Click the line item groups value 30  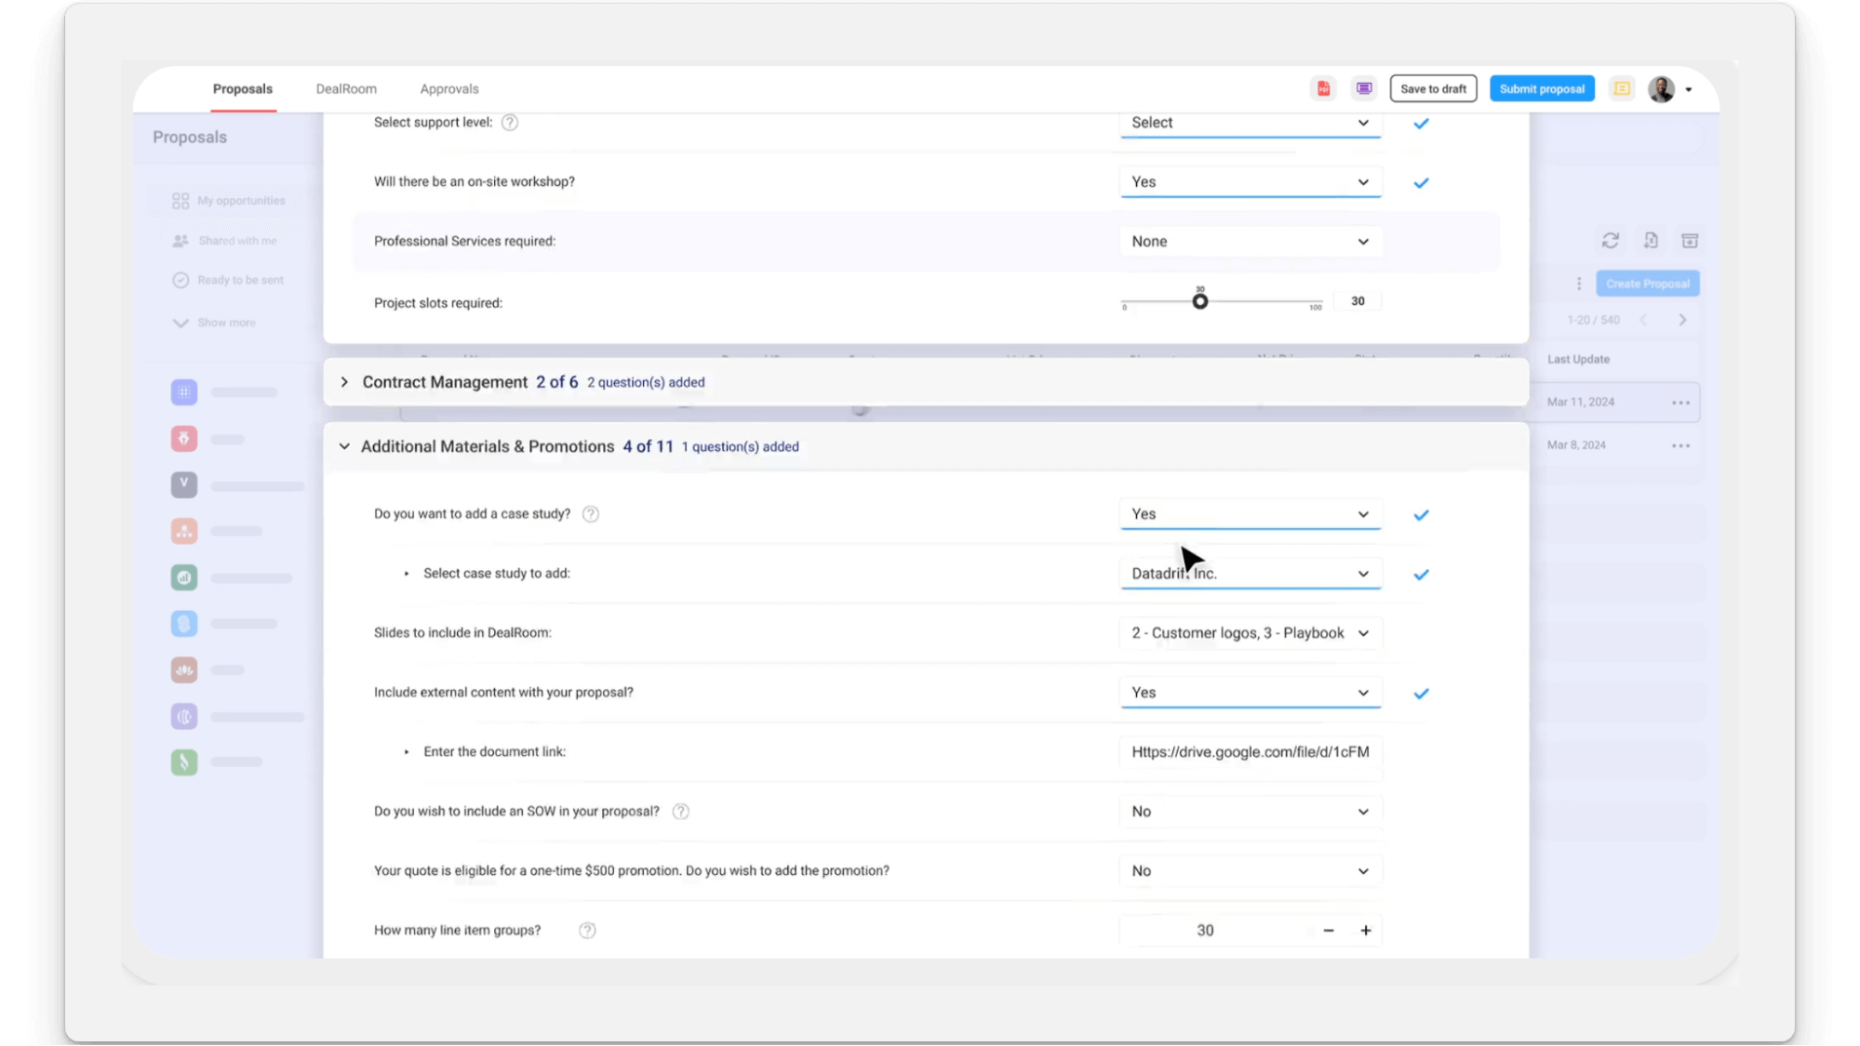(1205, 931)
